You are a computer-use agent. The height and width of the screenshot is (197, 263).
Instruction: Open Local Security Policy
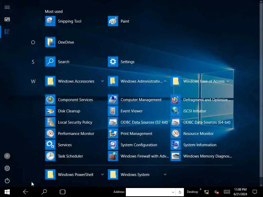coord(69,122)
